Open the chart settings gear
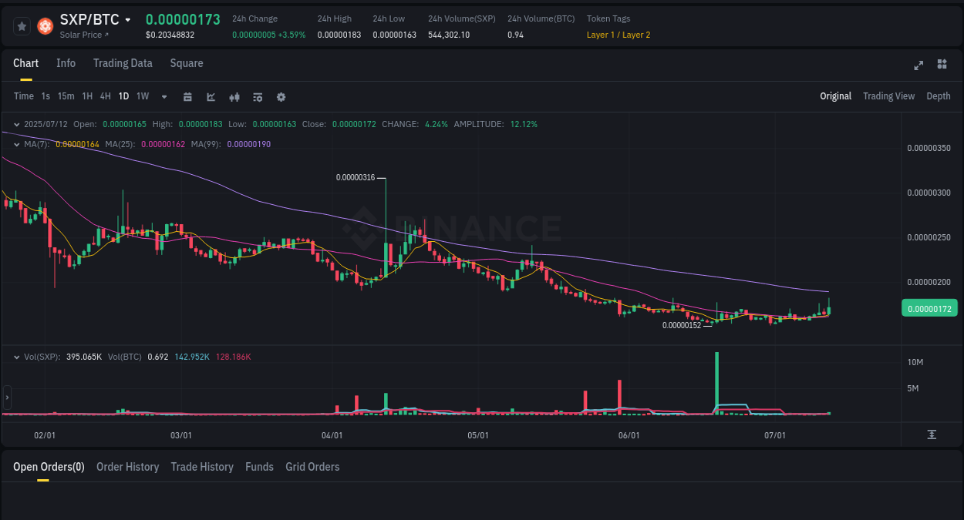964x520 pixels. click(281, 97)
